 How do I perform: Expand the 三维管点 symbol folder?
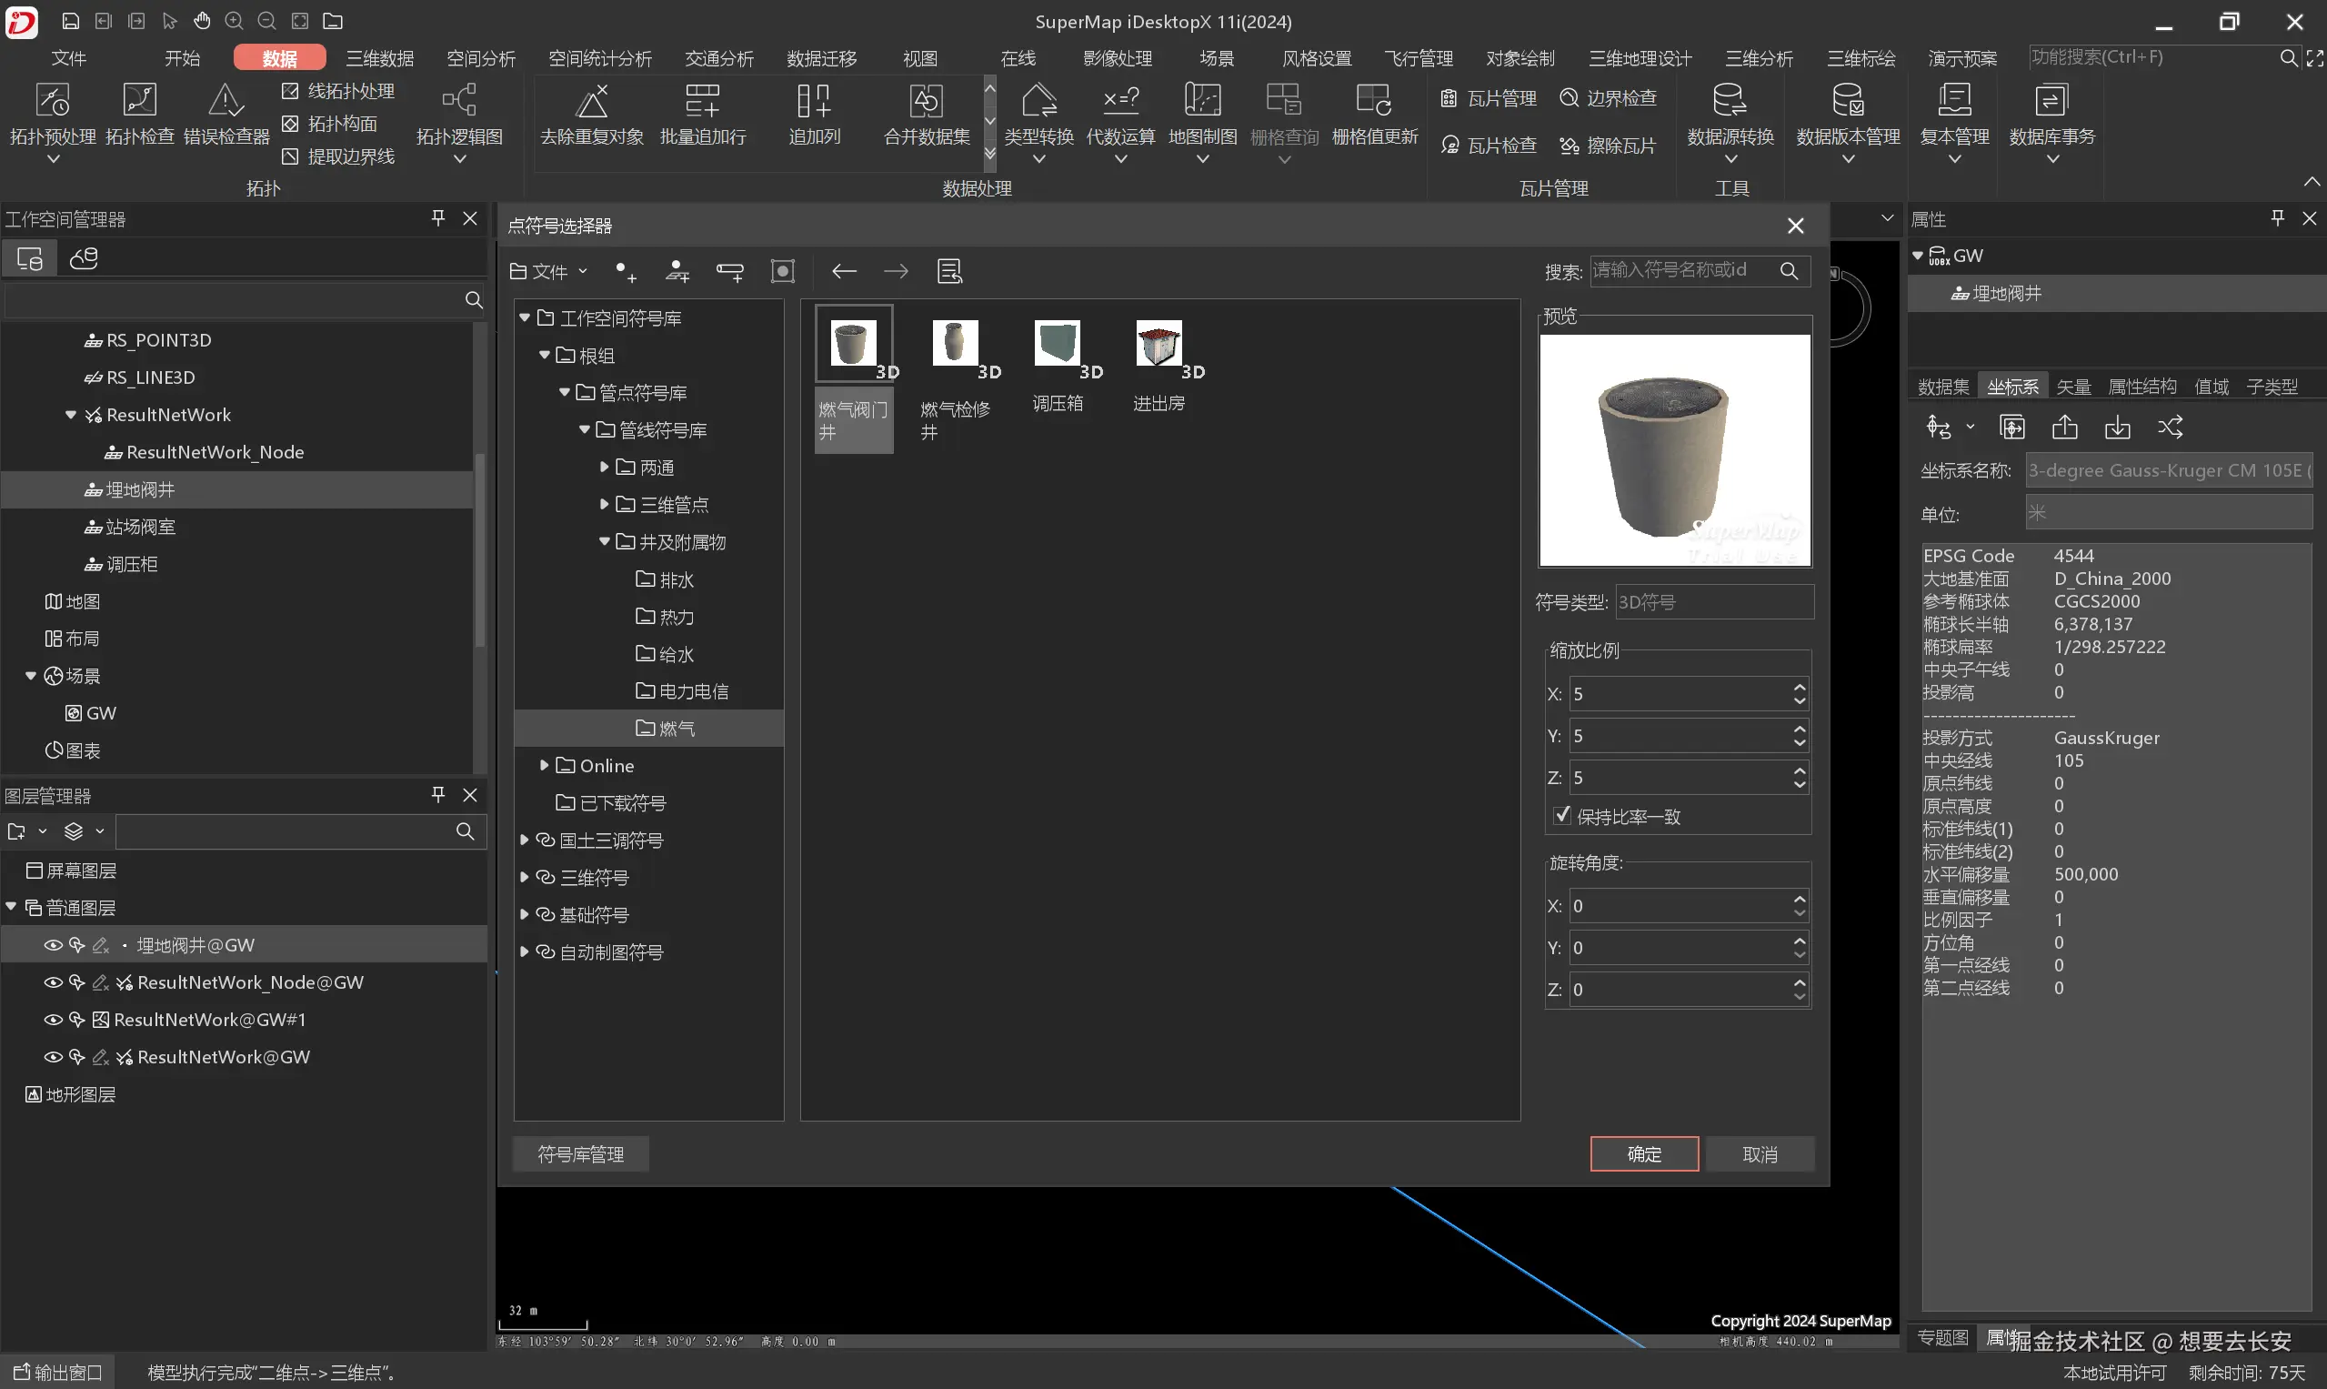coord(605,505)
